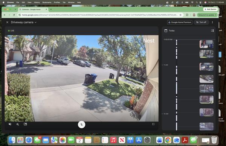The height and width of the screenshot is (146, 226).
Task: Open the Chrome profile avatar
Action: tap(194, 15)
